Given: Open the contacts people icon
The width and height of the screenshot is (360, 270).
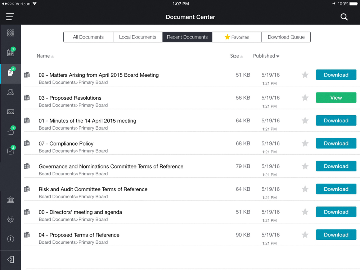Looking at the screenshot, I should click(x=10, y=92).
